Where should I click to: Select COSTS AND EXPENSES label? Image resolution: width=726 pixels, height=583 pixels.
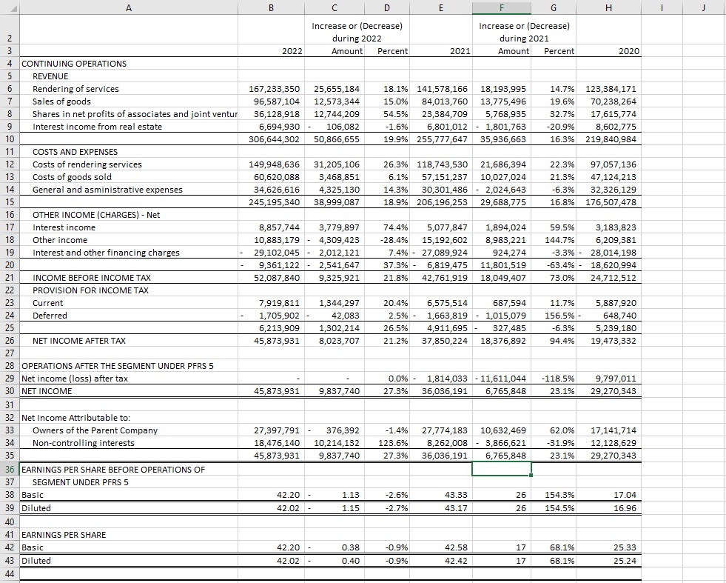(x=75, y=152)
